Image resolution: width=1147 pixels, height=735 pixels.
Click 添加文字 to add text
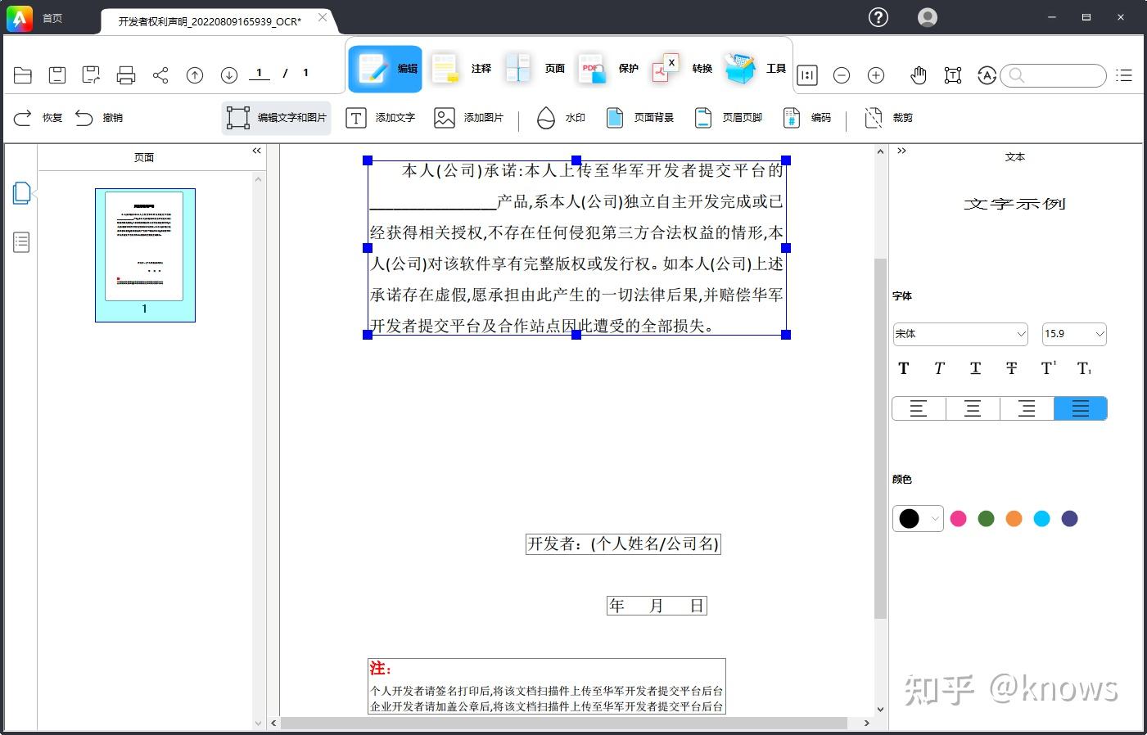[x=381, y=118]
